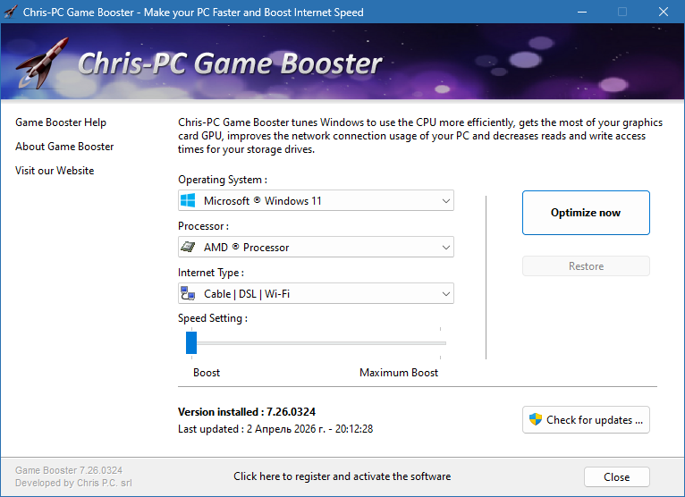Open the Internet Type dropdown list
Viewport: 685px width, 497px height.
pos(316,293)
